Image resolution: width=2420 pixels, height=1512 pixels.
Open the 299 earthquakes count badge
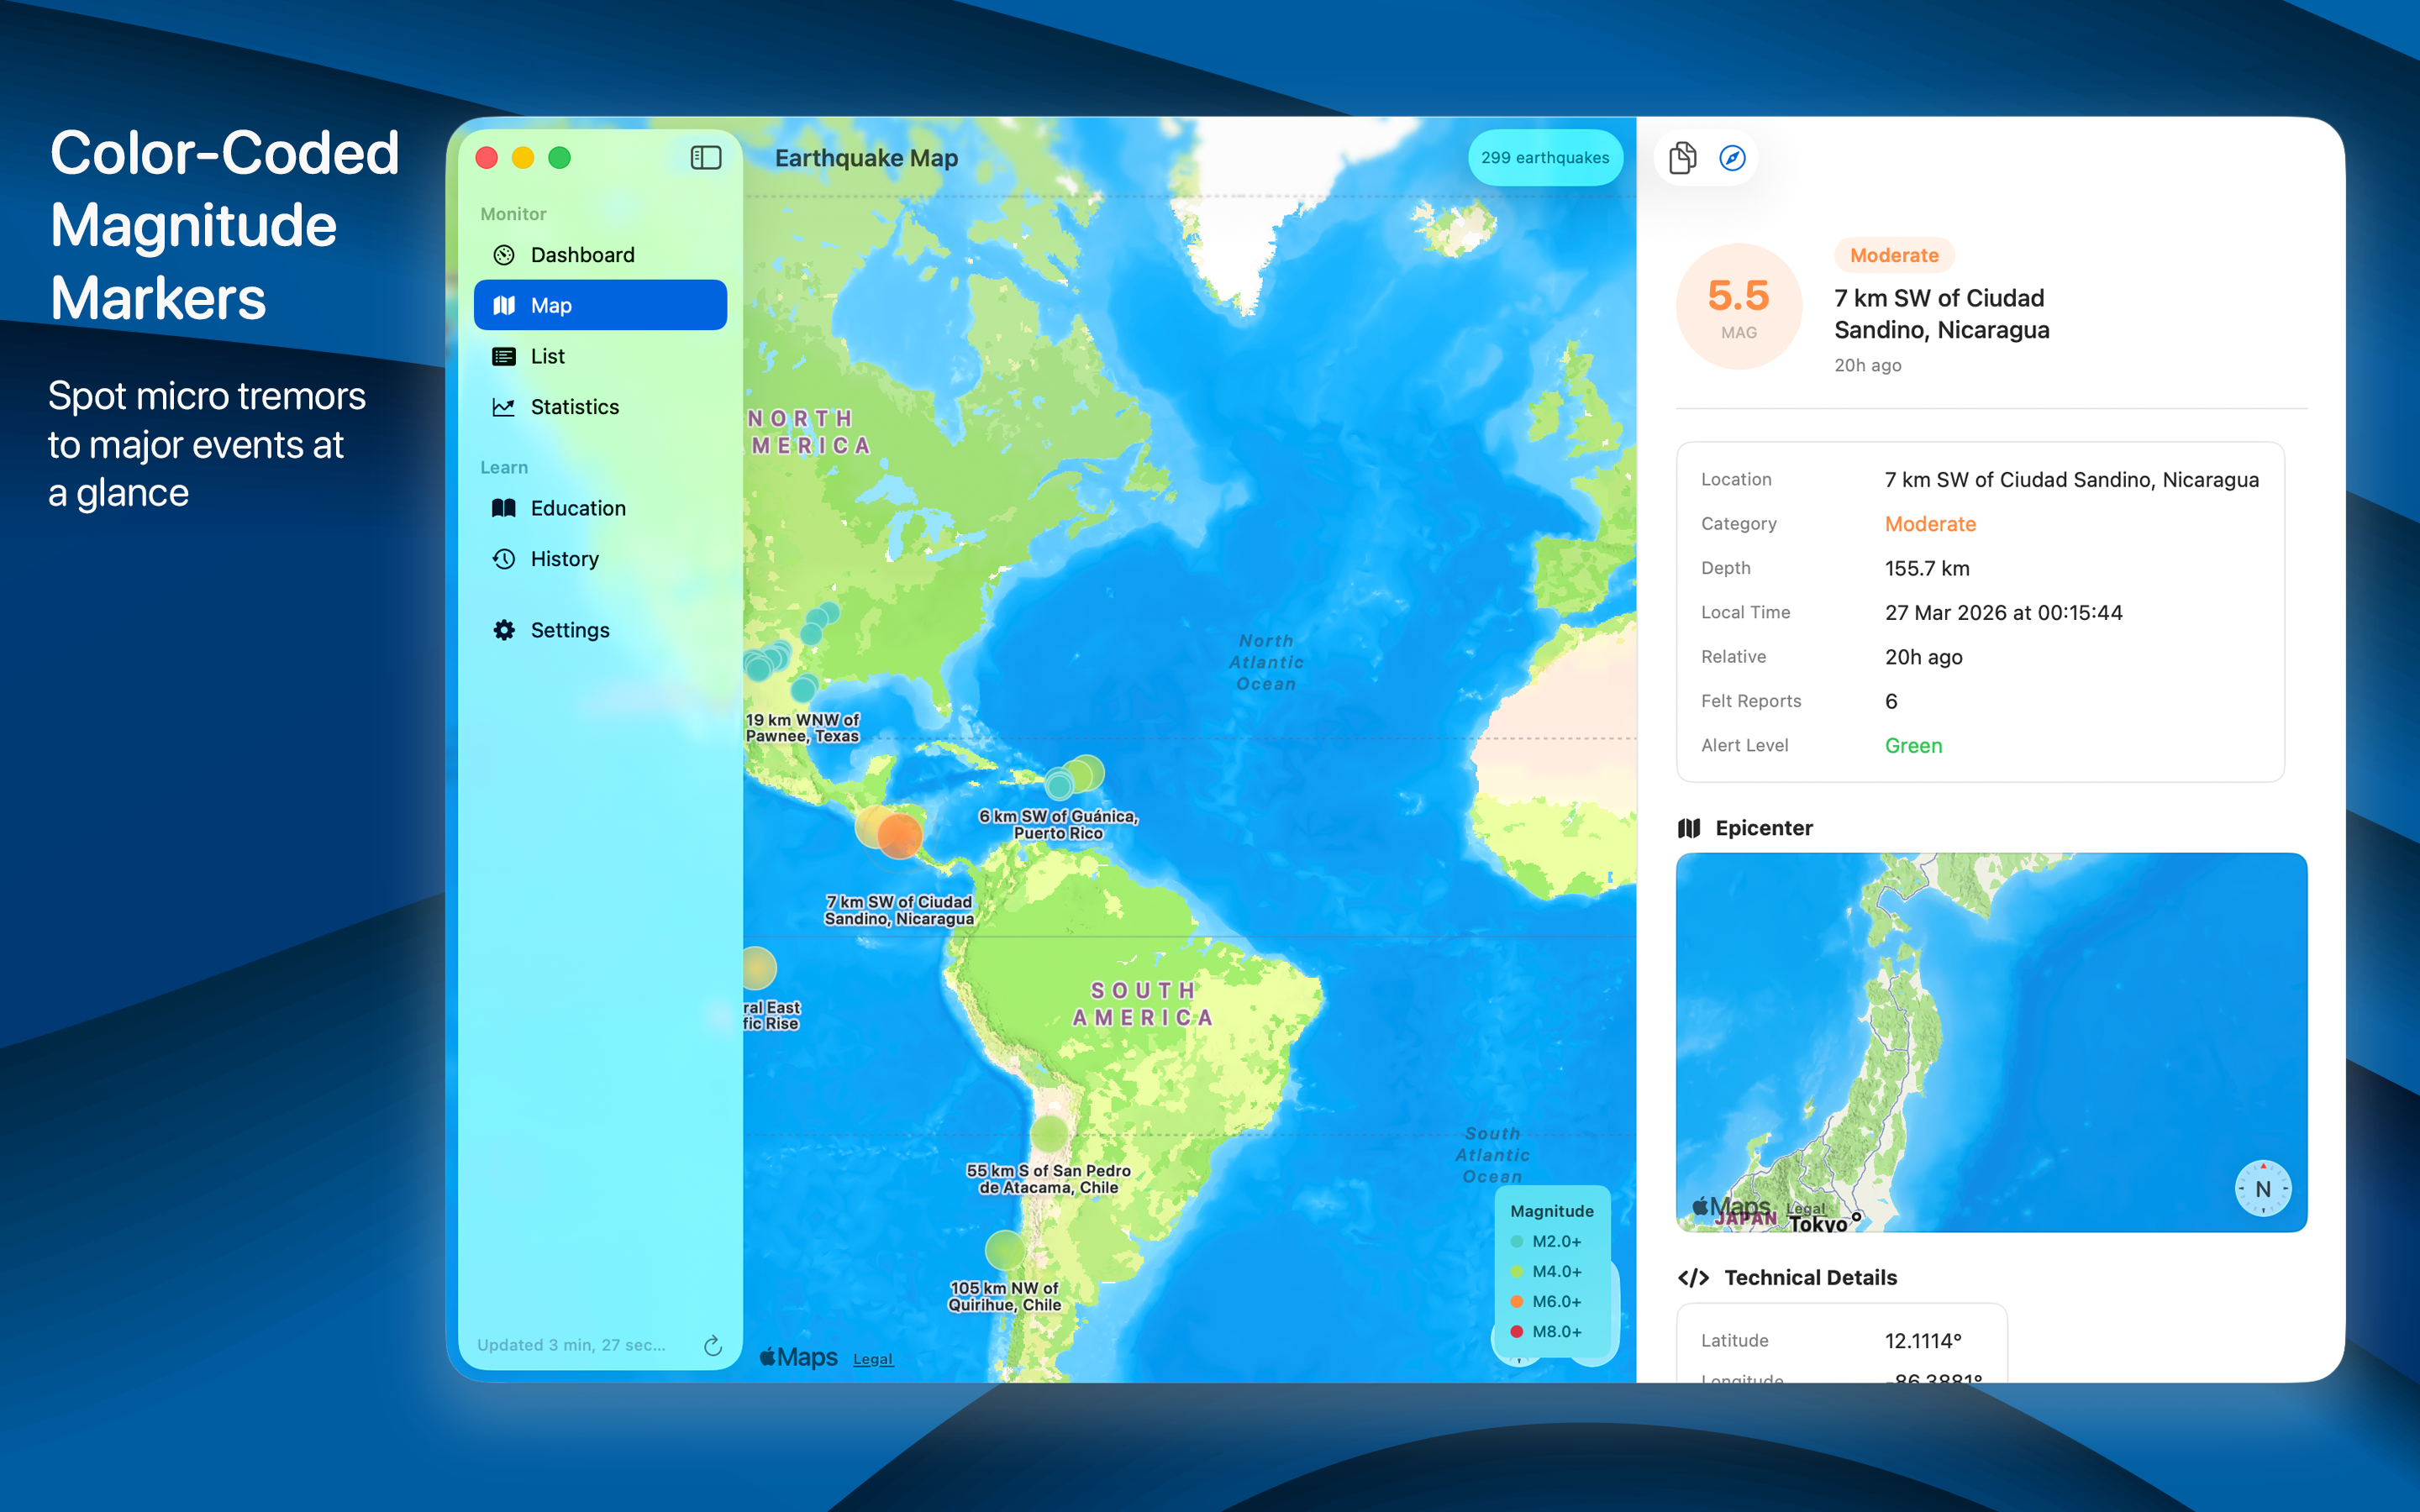1545,157
